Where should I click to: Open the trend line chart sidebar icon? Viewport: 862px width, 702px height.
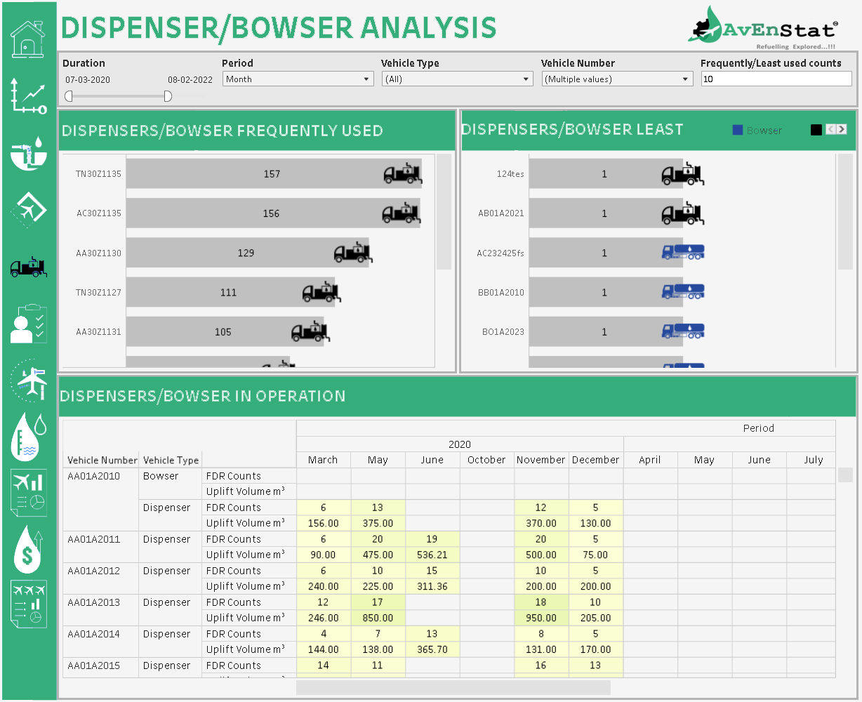pyautogui.click(x=28, y=97)
